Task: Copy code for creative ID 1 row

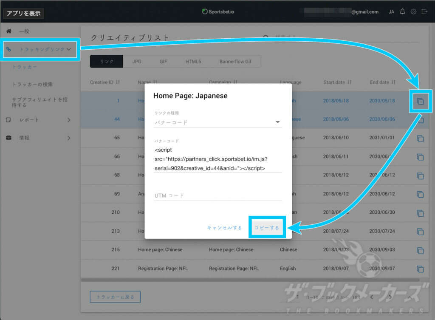Action: [x=420, y=101]
